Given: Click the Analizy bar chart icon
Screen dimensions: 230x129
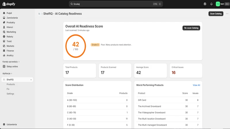Looking at the screenshot, I should click(x=4, y=55).
